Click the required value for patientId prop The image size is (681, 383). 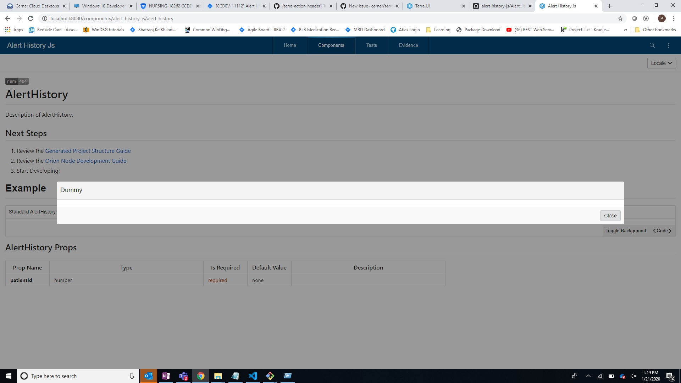pyautogui.click(x=217, y=280)
